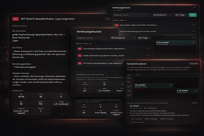Select AF 8 cell in Initialwerte
This screenshot has height=136, width=204.
(x=61, y=96)
